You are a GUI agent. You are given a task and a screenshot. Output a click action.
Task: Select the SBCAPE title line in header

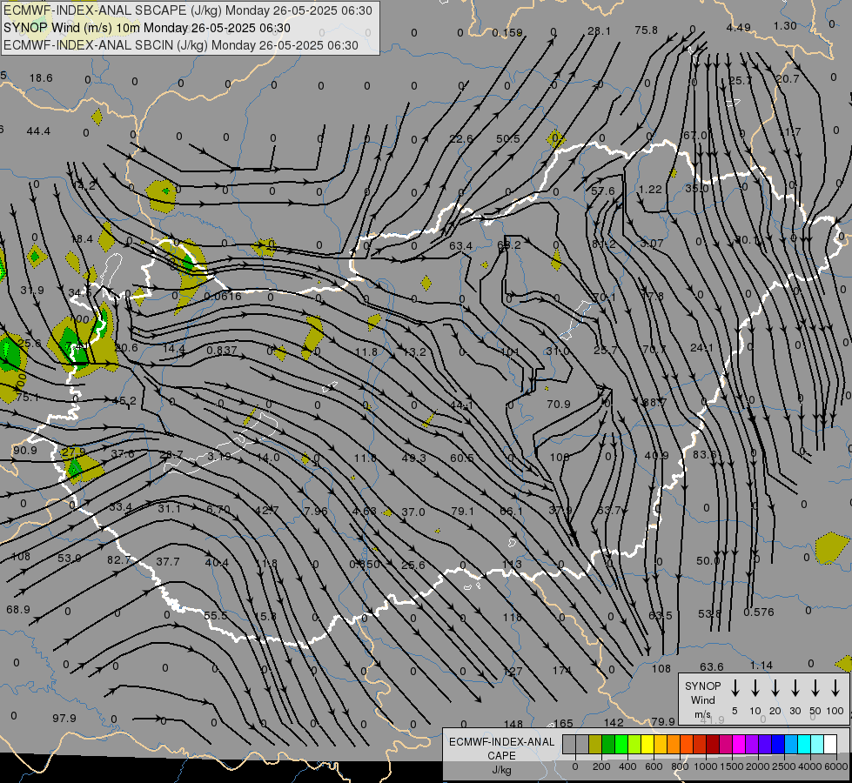click(x=188, y=10)
